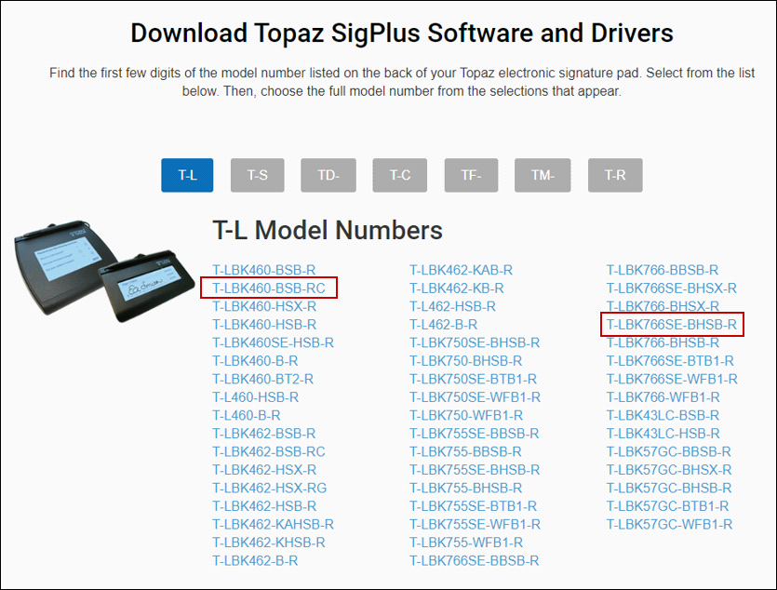The width and height of the screenshot is (777, 590).
Task: Open the TD- model tab
Action: pyautogui.click(x=328, y=175)
